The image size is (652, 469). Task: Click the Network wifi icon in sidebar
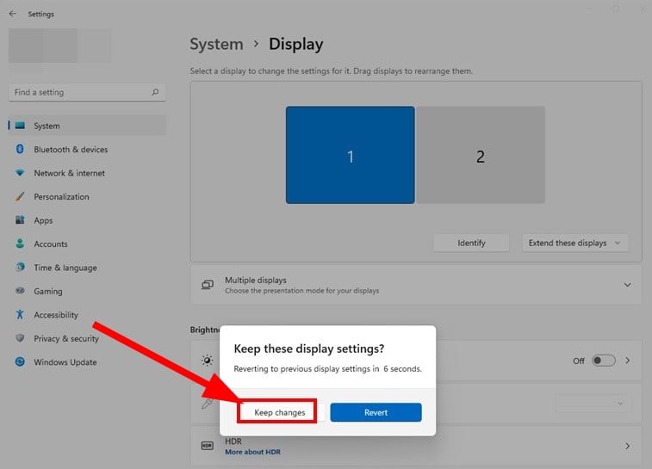click(20, 172)
